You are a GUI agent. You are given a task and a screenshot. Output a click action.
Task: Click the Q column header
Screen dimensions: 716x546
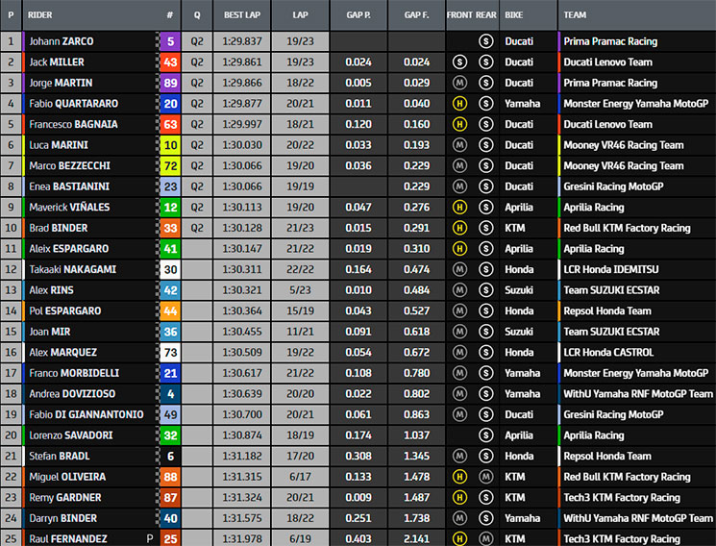coord(197,15)
